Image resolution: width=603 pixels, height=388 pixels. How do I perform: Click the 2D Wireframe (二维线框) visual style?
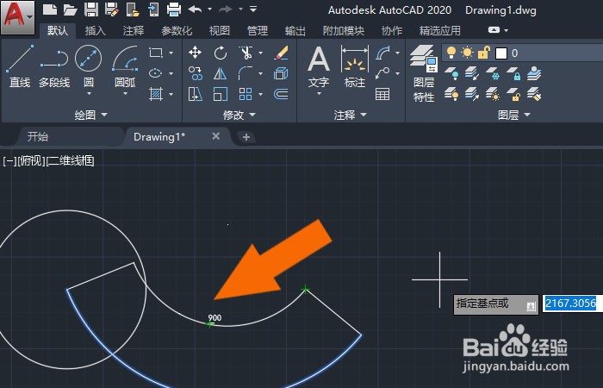pos(70,161)
